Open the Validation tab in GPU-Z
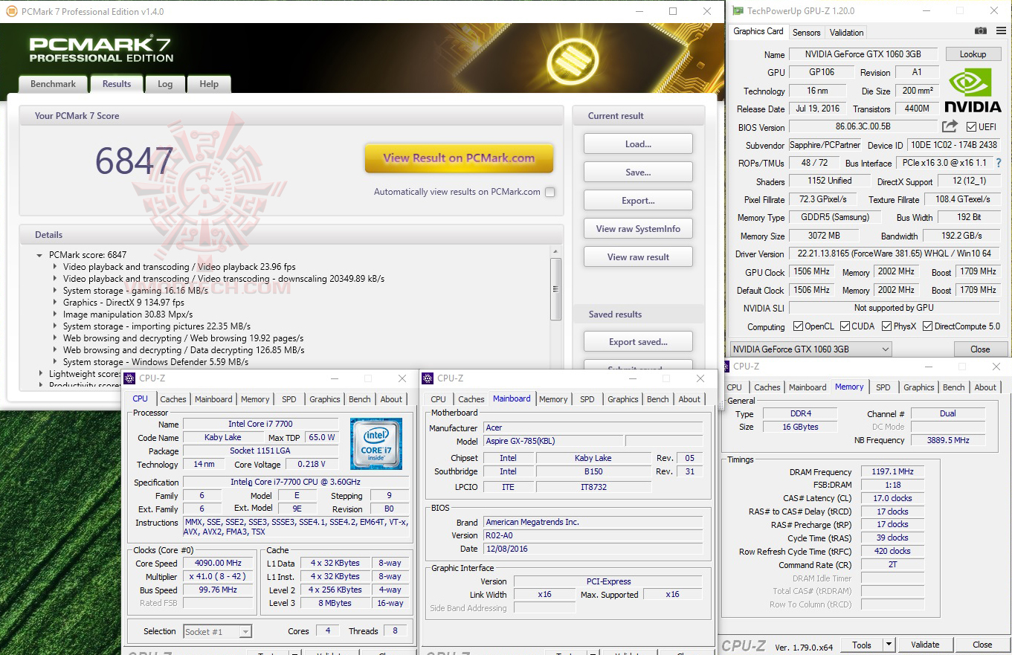 click(x=847, y=33)
